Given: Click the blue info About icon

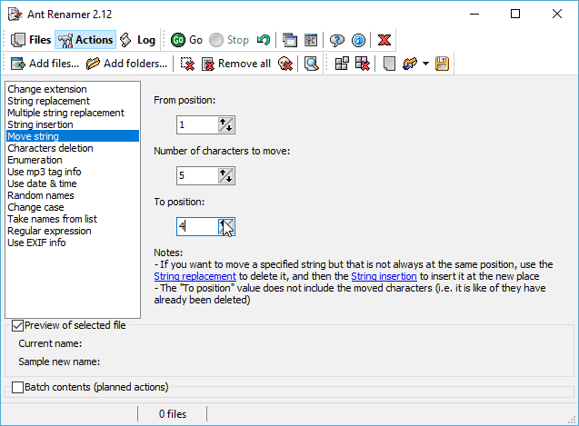Looking at the screenshot, I should click(359, 40).
